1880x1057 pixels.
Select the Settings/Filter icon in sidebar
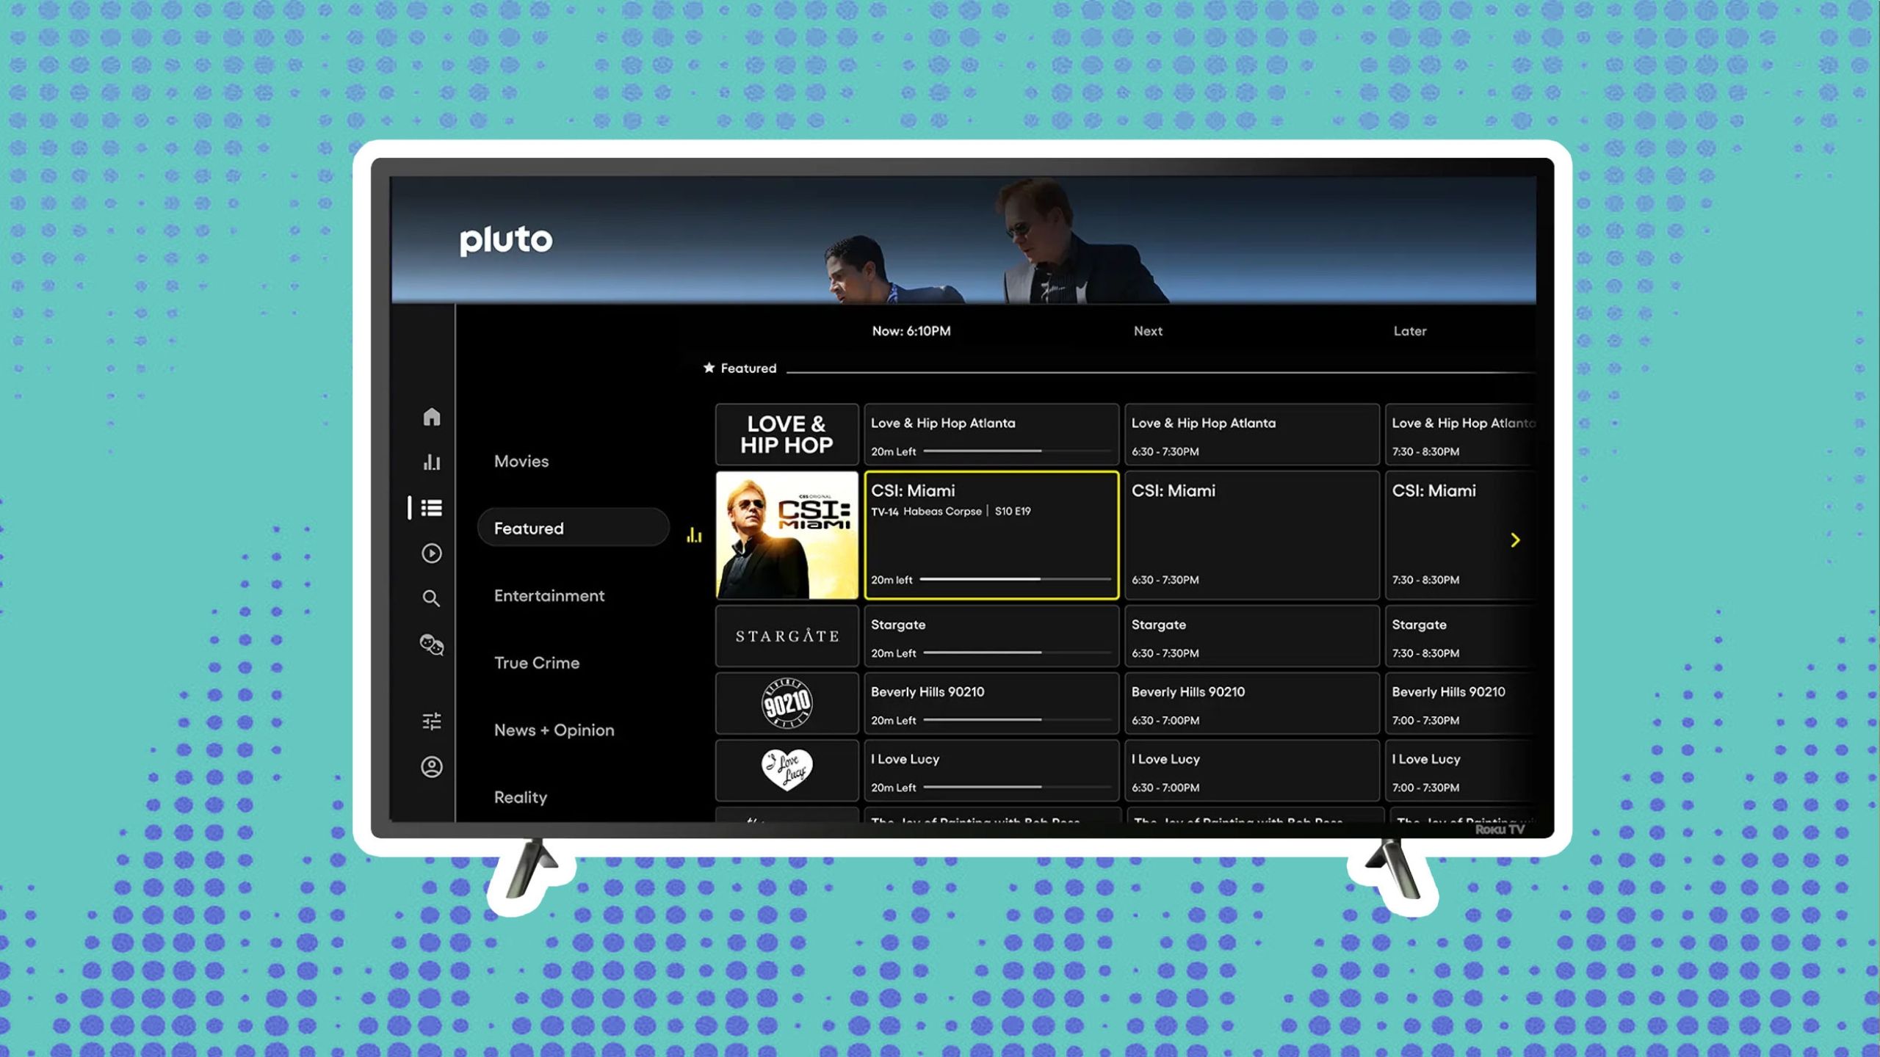click(x=430, y=720)
